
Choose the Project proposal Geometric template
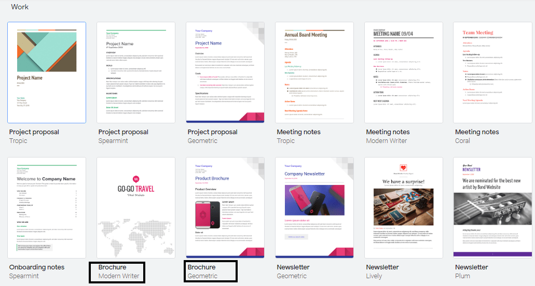[x=225, y=73]
